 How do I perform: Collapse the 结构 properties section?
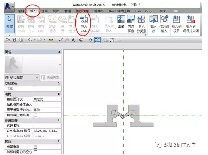59,94
